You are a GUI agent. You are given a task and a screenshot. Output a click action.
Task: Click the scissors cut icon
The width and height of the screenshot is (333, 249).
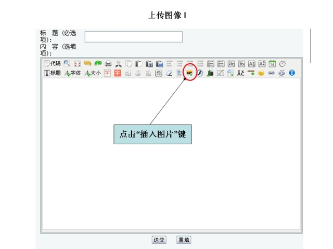[x=118, y=64]
